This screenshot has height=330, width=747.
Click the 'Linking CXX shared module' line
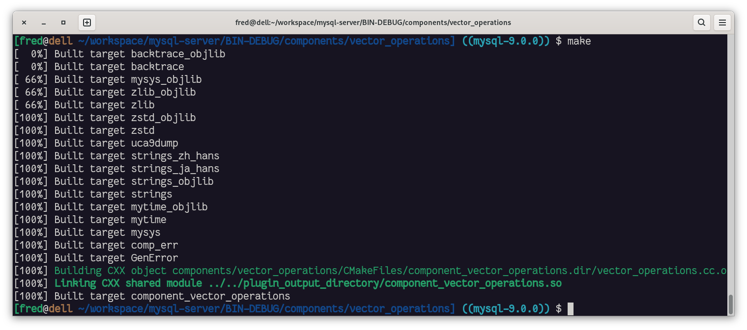pos(308,283)
